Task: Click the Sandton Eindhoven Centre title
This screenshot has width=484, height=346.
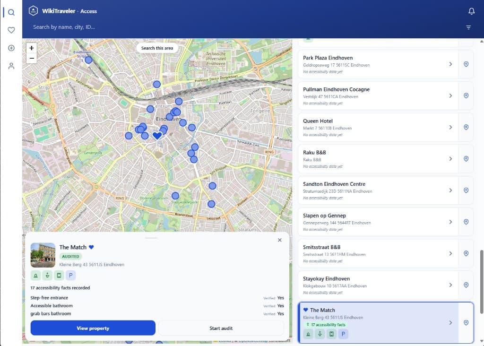Action: click(334, 184)
